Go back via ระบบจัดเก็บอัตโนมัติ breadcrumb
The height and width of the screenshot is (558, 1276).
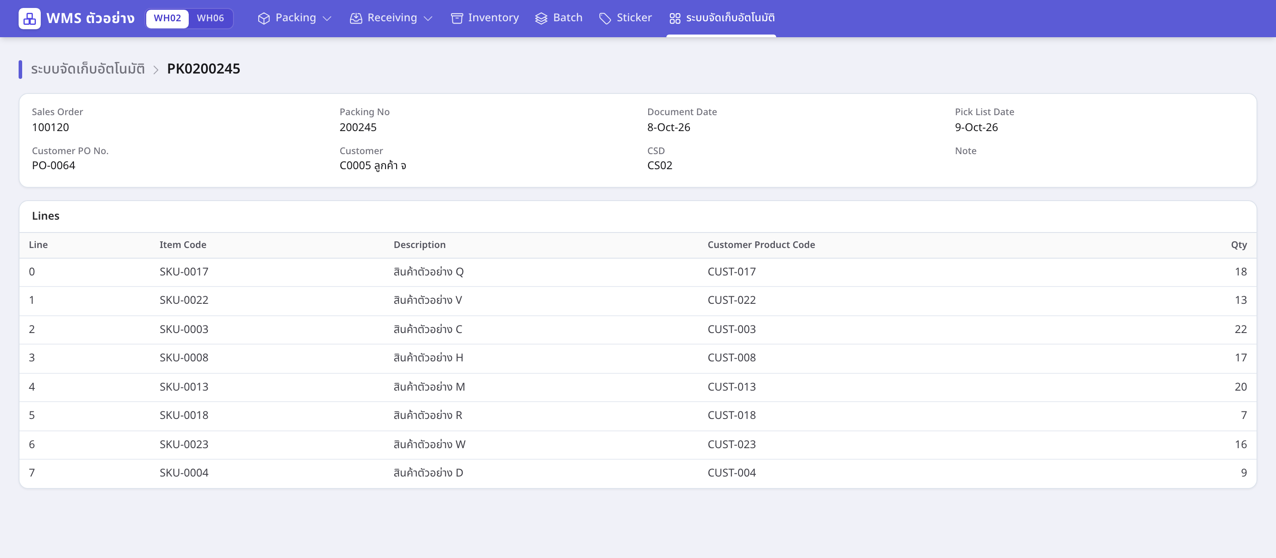pos(88,69)
